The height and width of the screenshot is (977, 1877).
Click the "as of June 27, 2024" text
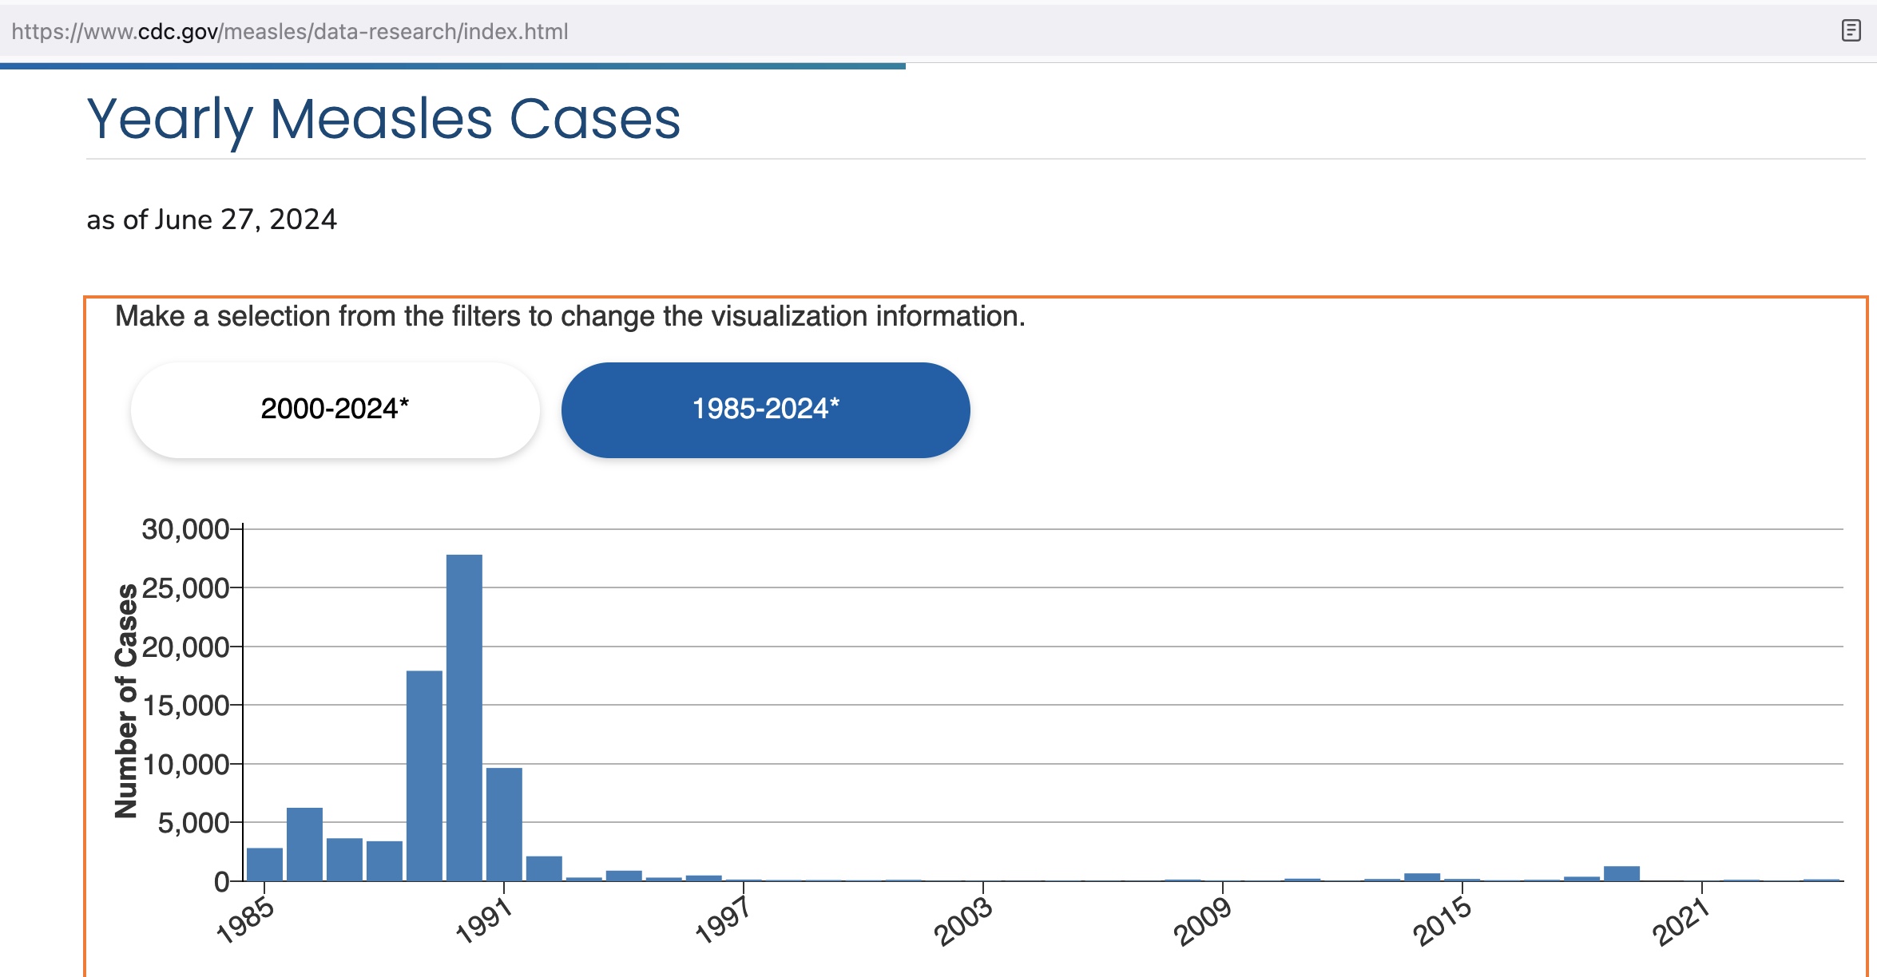[x=212, y=220]
